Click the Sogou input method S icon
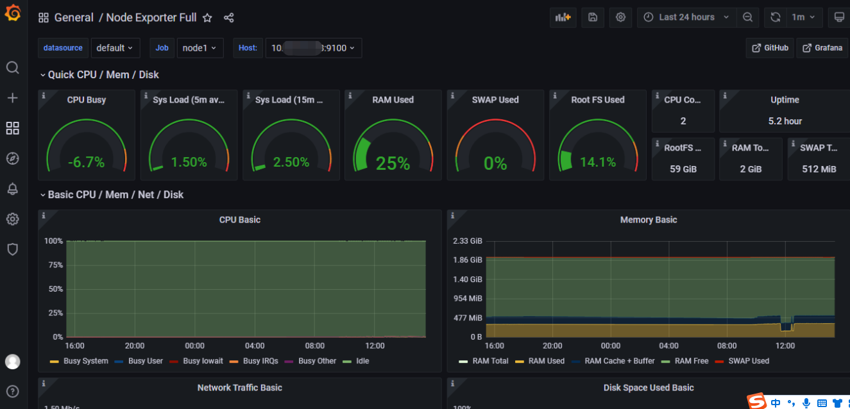 tap(757, 401)
